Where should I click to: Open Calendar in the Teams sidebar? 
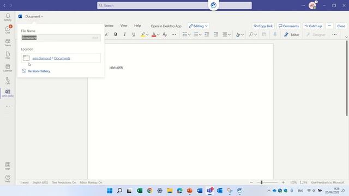click(x=8, y=68)
